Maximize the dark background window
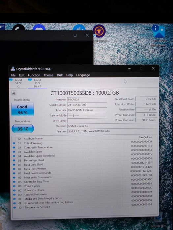The height and width of the screenshot is (230, 173). pos(75,35)
